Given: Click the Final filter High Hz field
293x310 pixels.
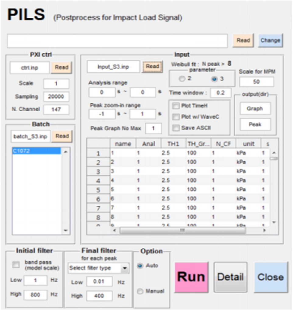Looking at the screenshot, I should (99, 296).
